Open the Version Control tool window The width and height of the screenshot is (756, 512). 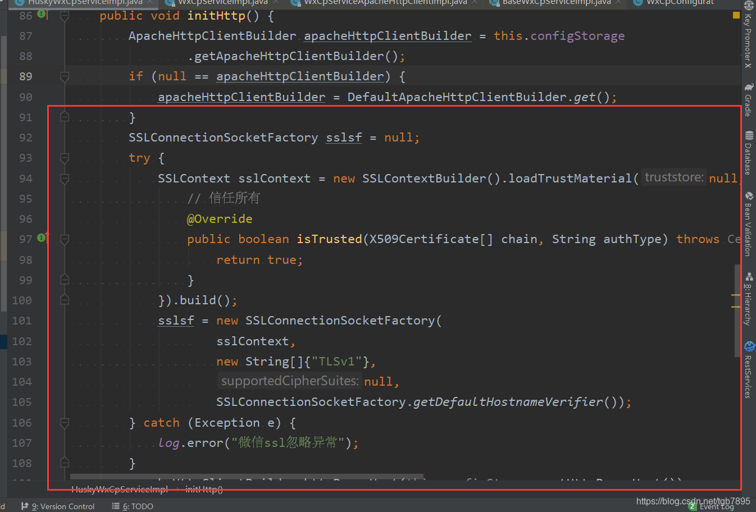(x=58, y=506)
